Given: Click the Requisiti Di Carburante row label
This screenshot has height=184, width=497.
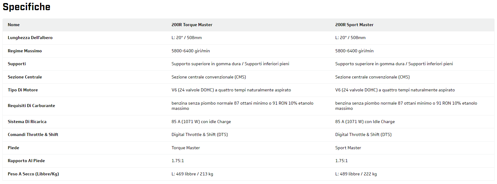Looking at the screenshot, I should click(31, 106).
